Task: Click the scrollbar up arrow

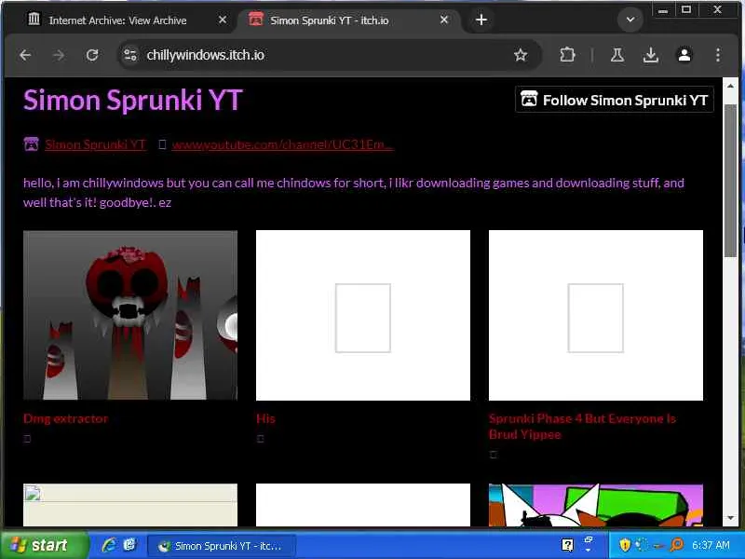Action: pyautogui.click(x=730, y=86)
